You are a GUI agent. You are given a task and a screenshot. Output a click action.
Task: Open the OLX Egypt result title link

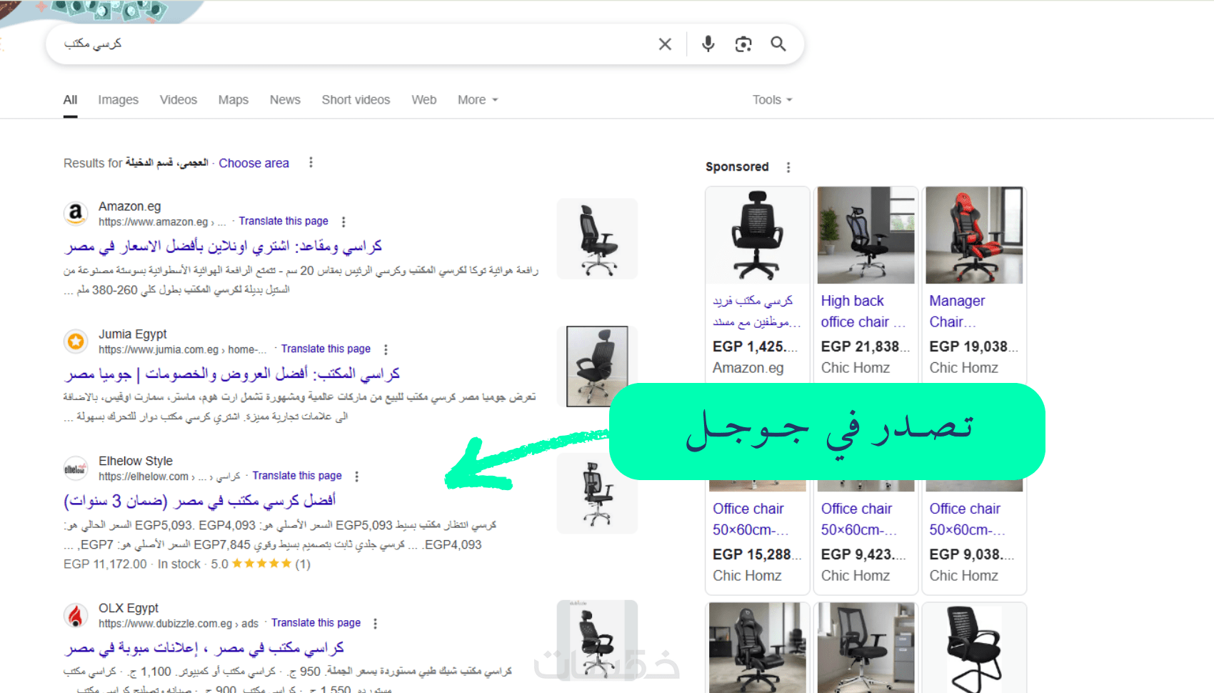[x=204, y=648]
